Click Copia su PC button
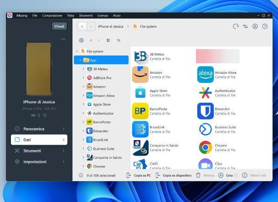Screen dimensions: 278x202 [139, 176]
